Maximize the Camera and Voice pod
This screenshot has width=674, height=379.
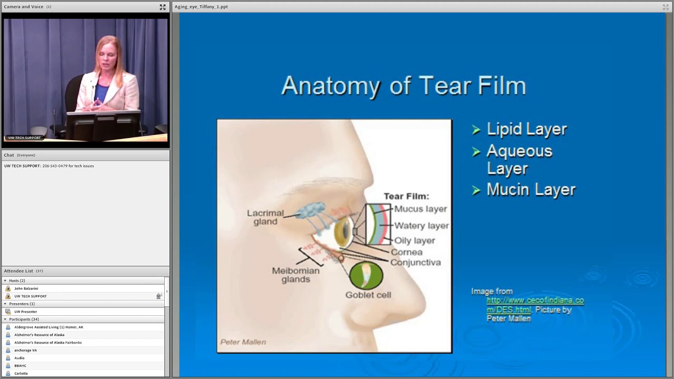[163, 7]
